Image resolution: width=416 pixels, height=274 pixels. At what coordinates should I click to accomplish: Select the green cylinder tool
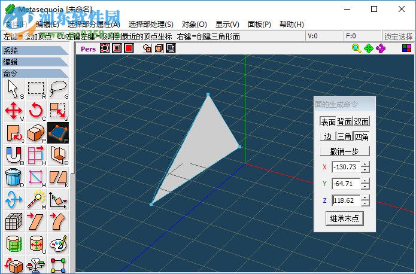[x=14, y=243]
